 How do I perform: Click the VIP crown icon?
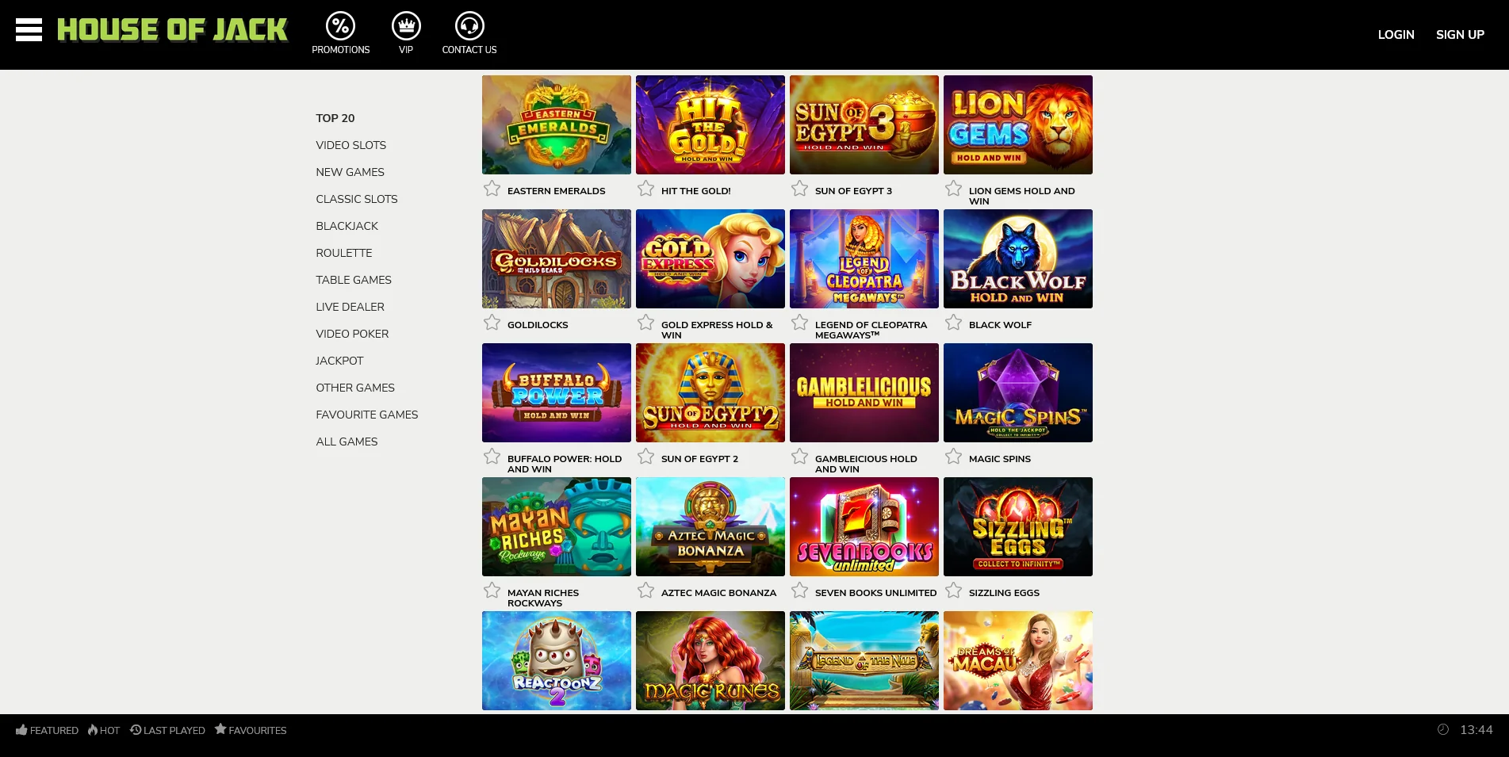[x=406, y=27]
